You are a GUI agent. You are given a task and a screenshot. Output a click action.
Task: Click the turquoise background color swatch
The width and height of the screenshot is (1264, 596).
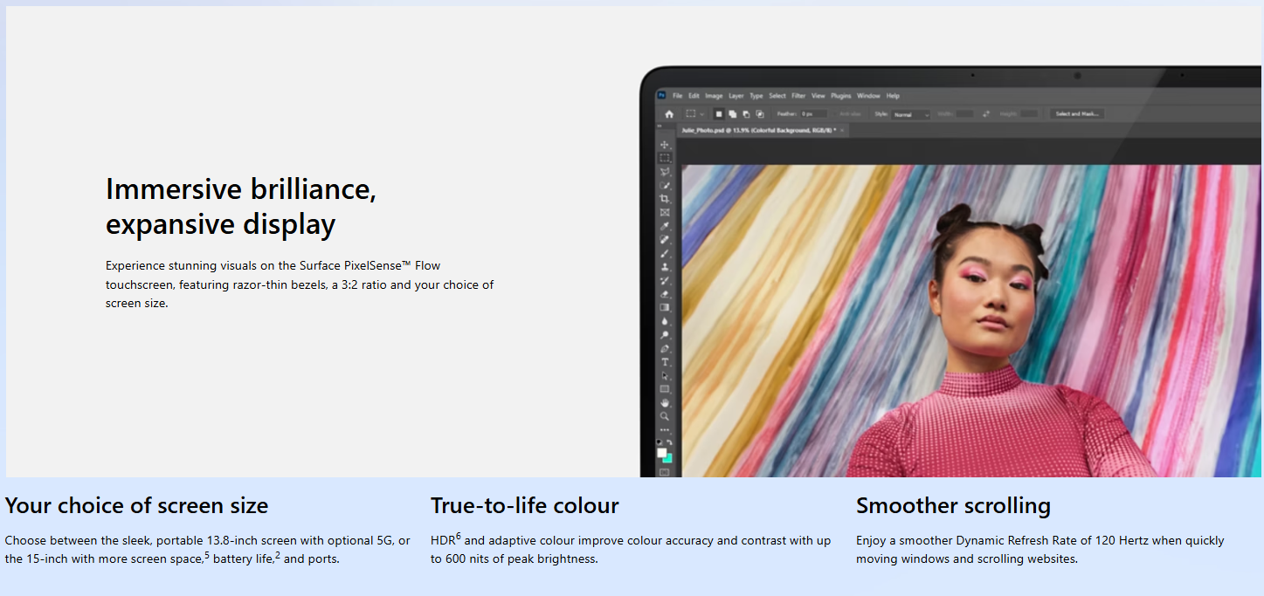tap(667, 457)
